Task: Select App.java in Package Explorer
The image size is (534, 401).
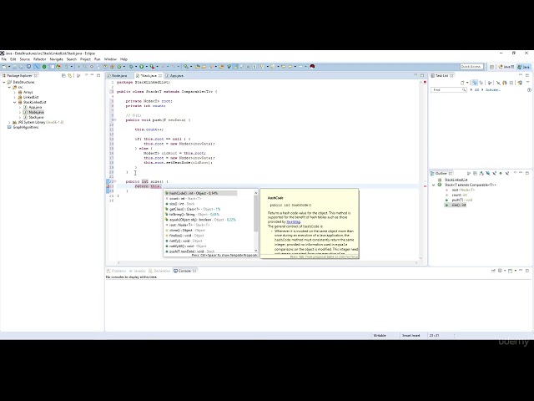Action: (33, 108)
